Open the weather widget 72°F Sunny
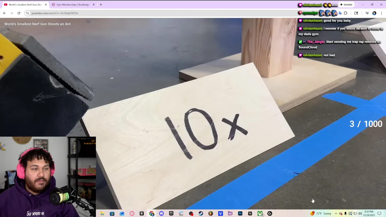Screen dimensions: 386x217 (x=321, y=213)
